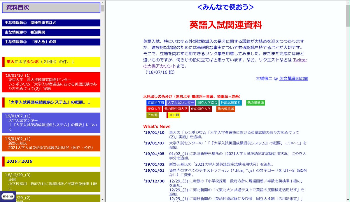The image size is (350, 202).
Task: Click the main pane scrollbar thumb
Action: click(348, 15)
